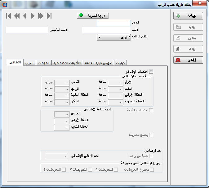Jump back several records with double-left arrow
The width and height of the screenshot is (209, 188).
(x=17, y=16)
